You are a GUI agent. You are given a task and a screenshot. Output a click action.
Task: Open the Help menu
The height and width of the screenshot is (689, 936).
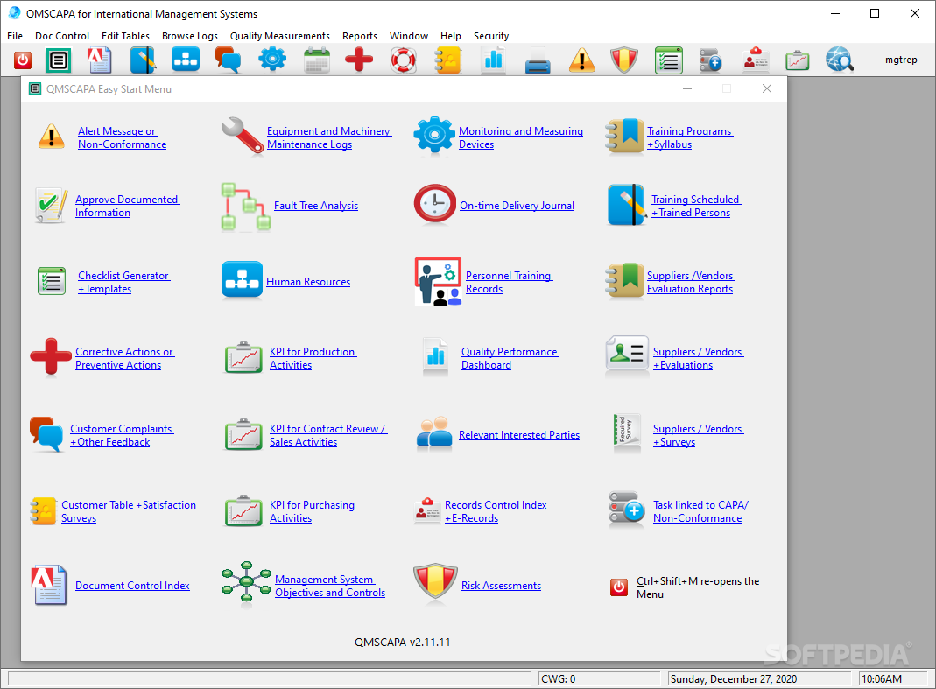[451, 36]
